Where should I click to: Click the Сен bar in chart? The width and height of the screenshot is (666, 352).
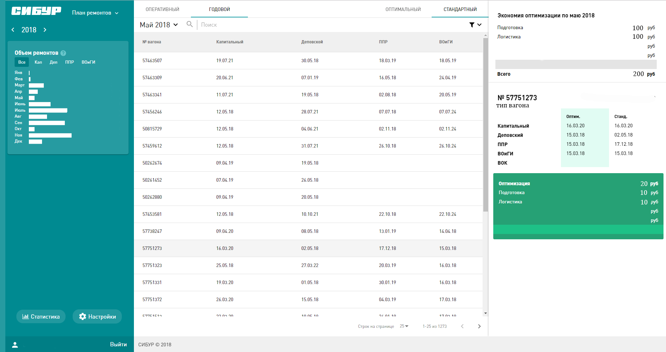[x=47, y=123]
